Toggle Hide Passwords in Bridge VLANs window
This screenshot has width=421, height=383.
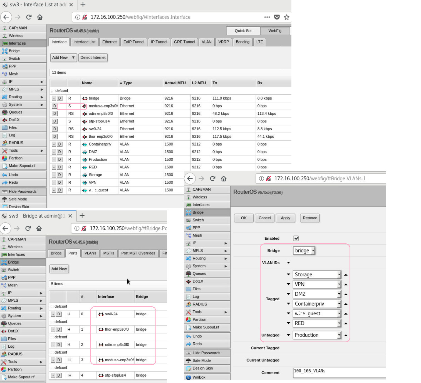coord(207,353)
